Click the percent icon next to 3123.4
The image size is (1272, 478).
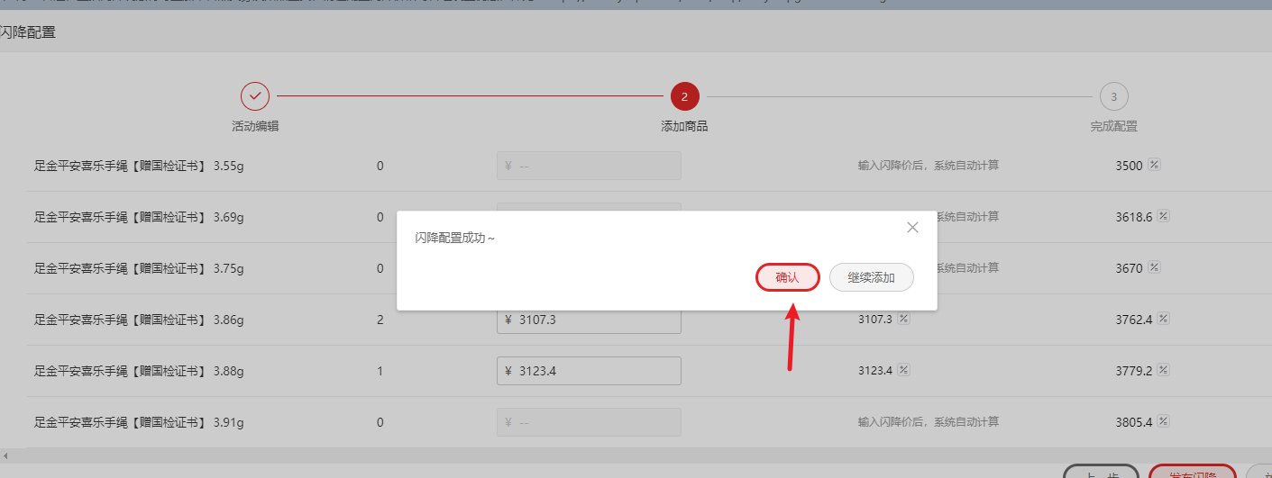coord(903,370)
